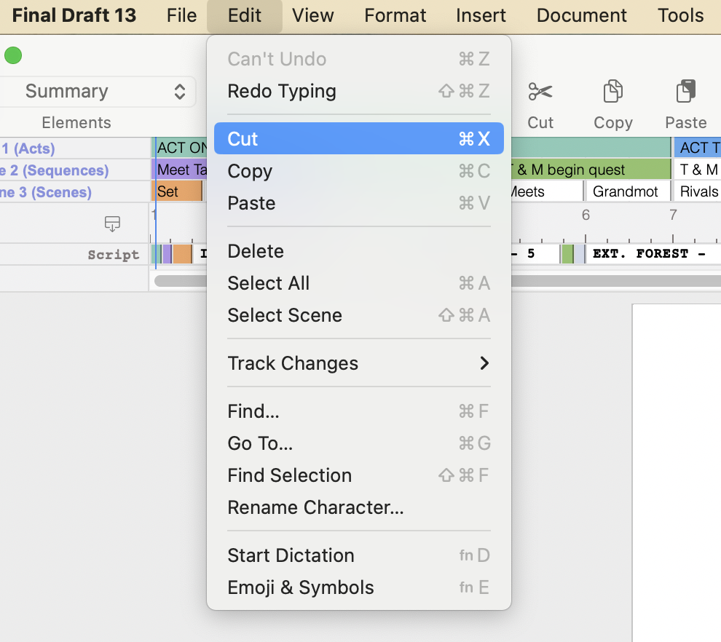Click Rename Character... menu entry
The width and height of the screenshot is (721, 642).
coord(358,507)
